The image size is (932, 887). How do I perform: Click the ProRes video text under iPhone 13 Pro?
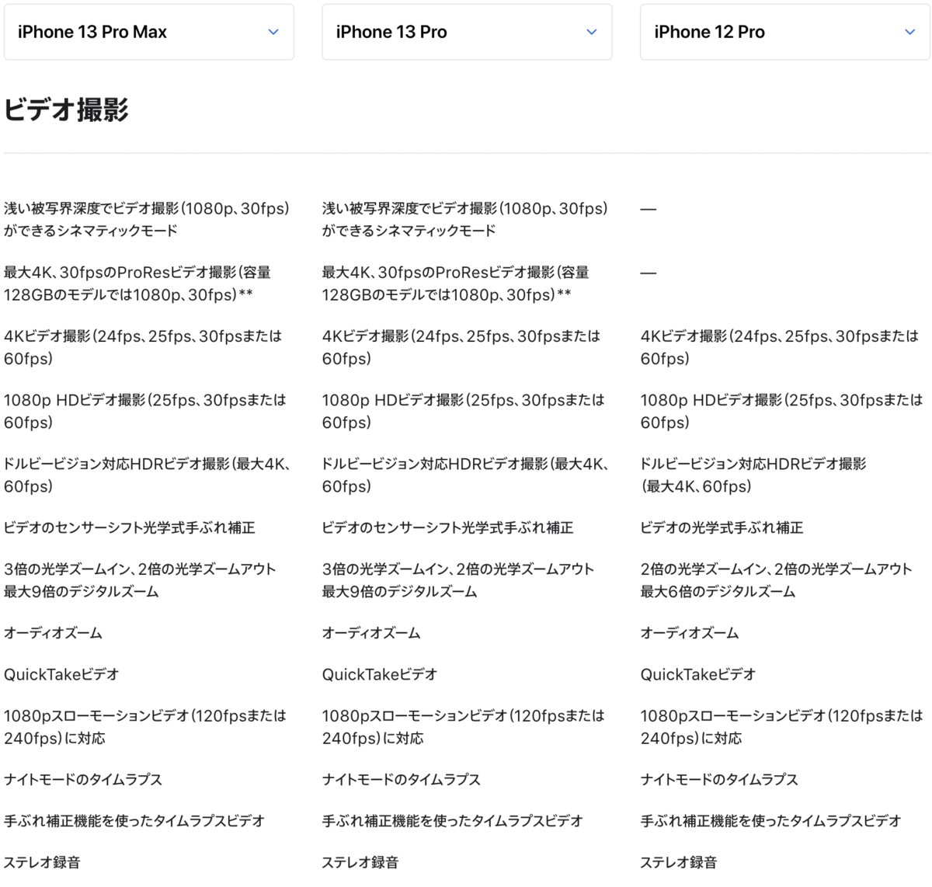pyautogui.click(x=456, y=283)
